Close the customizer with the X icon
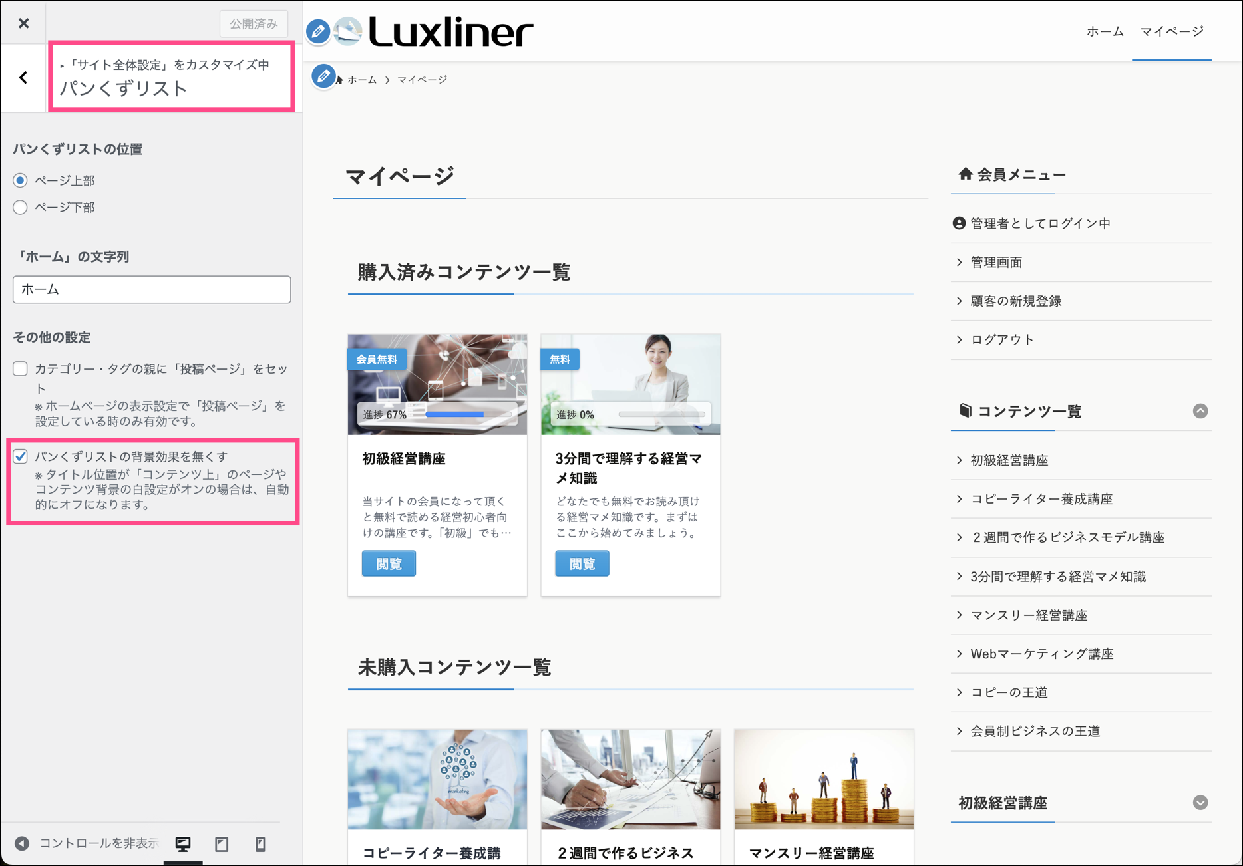Image resolution: width=1243 pixels, height=866 pixels. (x=24, y=23)
